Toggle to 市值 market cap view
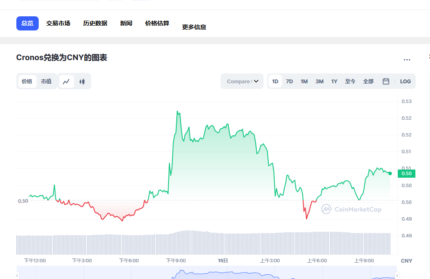Viewport: 430px width, 279px height. (x=46, y=81)
